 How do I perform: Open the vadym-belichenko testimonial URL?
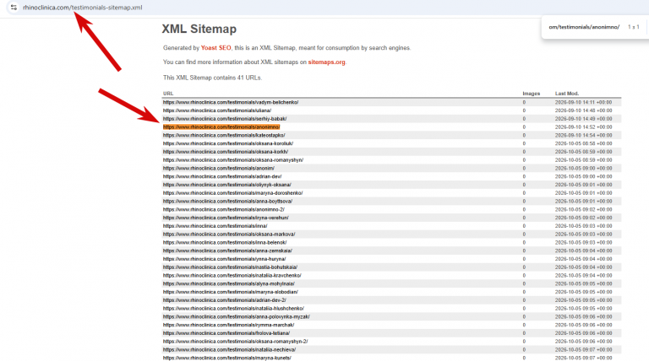[x=231, y=102]
